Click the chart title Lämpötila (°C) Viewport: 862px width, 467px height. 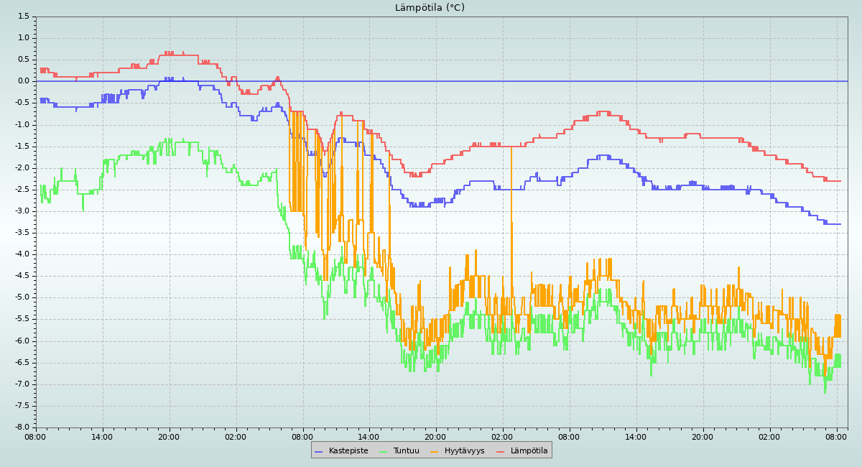[430, 8]
